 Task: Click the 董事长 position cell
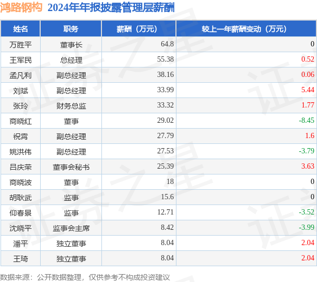click(x=71, y=45)
